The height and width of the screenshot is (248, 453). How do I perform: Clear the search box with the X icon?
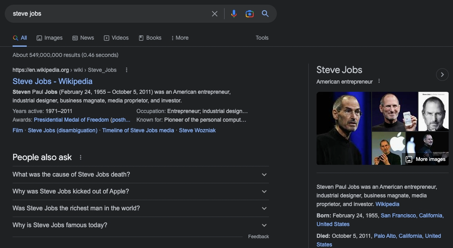(215, 14)
